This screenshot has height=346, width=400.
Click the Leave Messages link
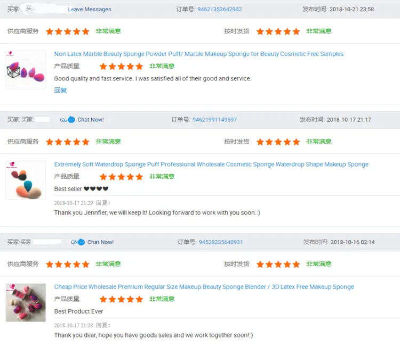tap(90, 10)
